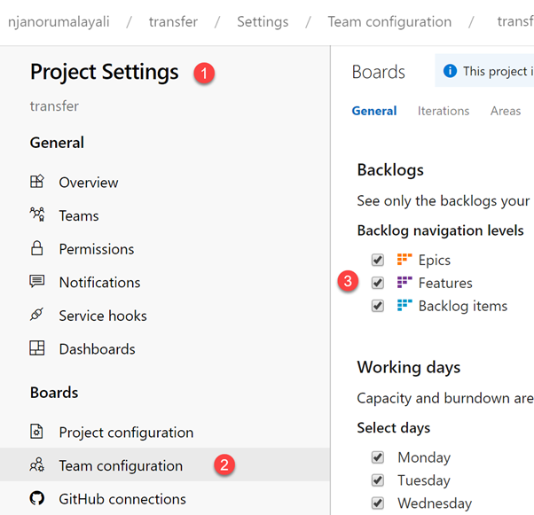Click the Overview grid icon
The image size is (534, 515).
point(36,182)
